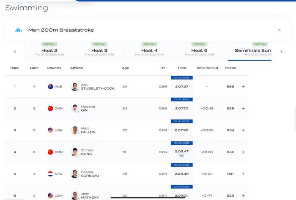Open Zac Stubblety-Cook athlete photo
The image size is (296, 200).
[75, 87]
